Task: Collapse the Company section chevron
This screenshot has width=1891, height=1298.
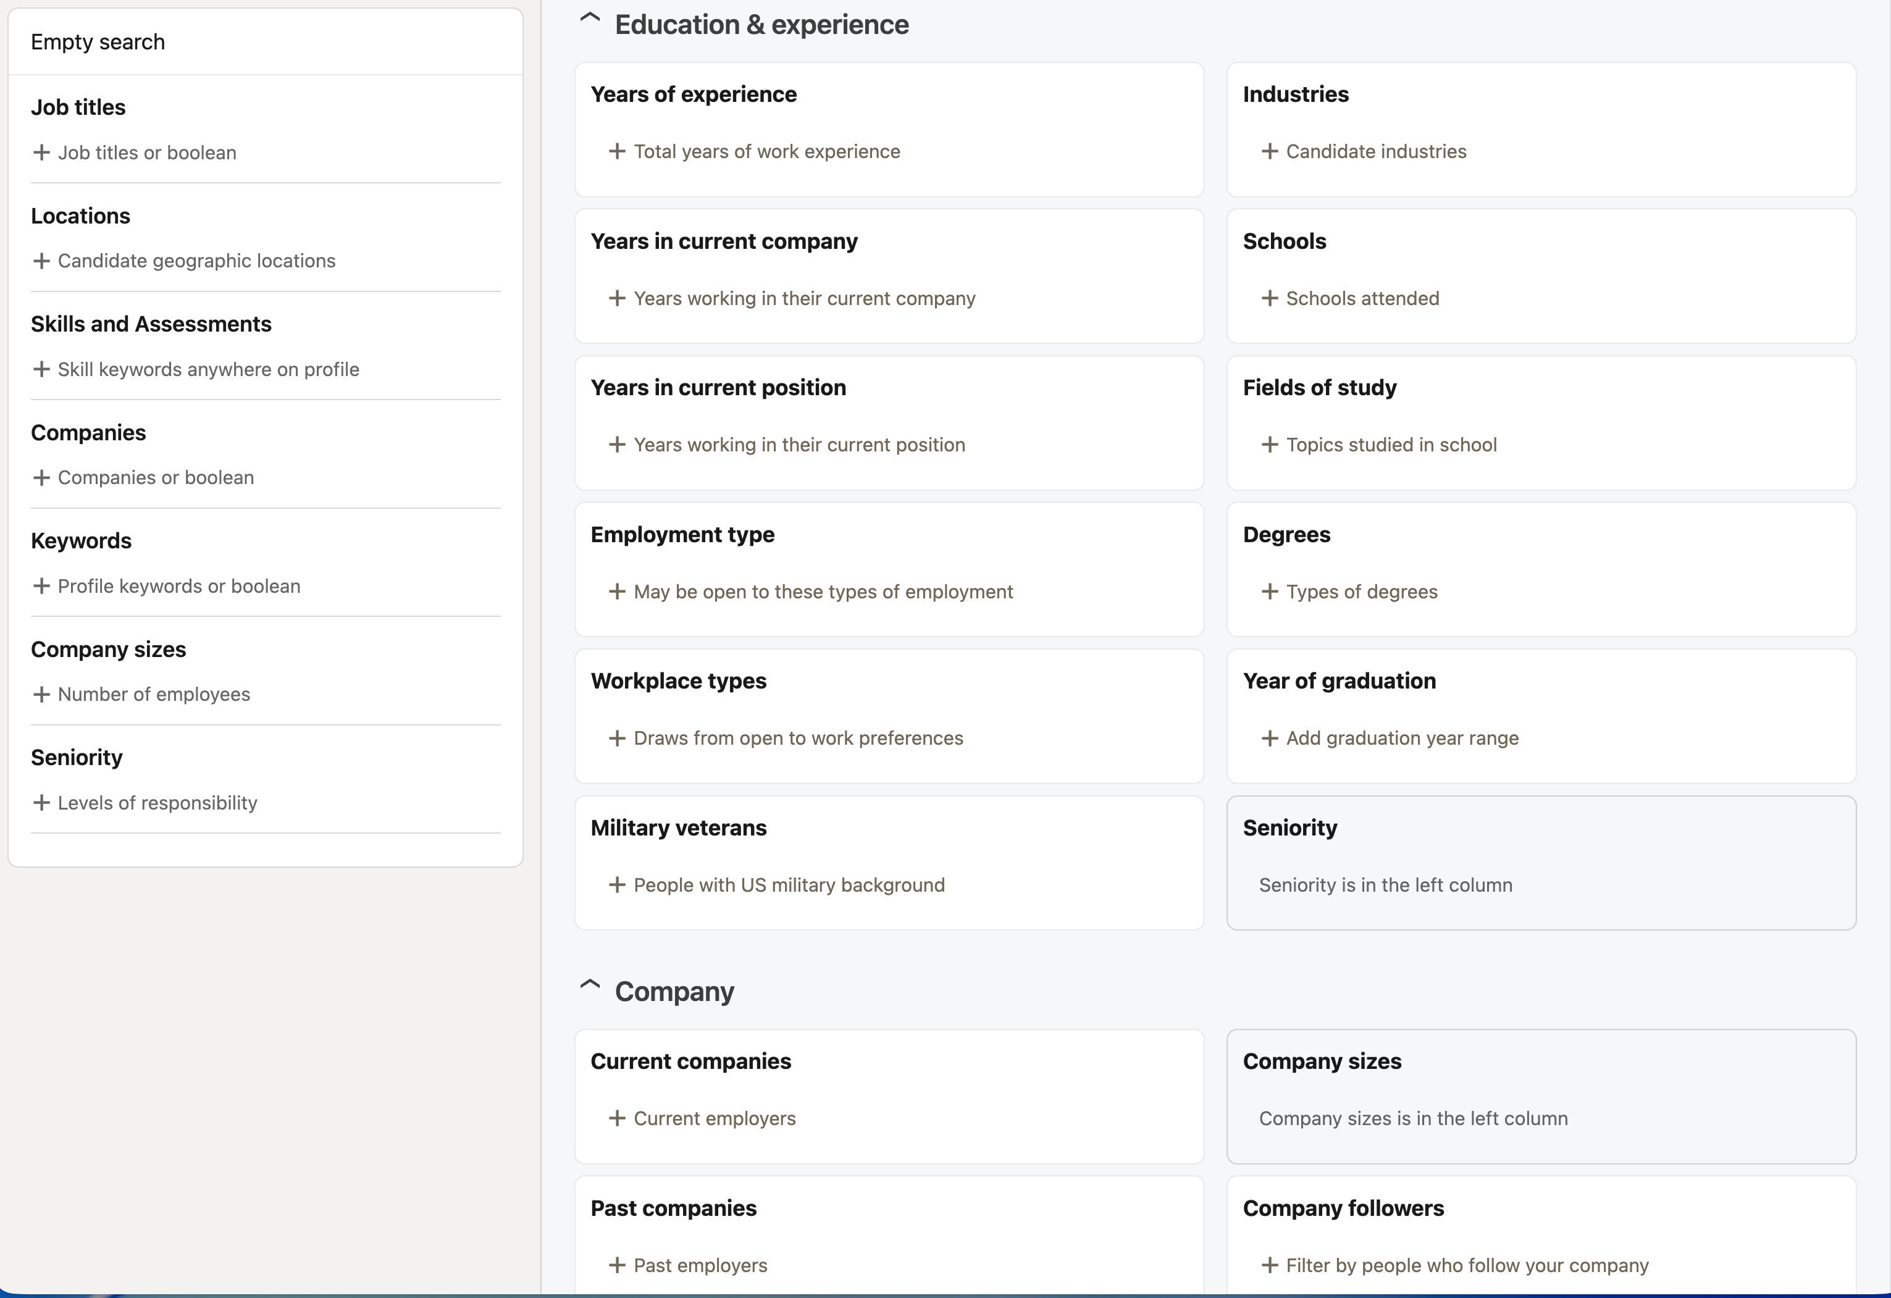Action: pyautogui.click(x=589, y=986)
